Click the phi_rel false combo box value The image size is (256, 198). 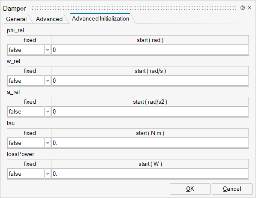click(26, 50)
